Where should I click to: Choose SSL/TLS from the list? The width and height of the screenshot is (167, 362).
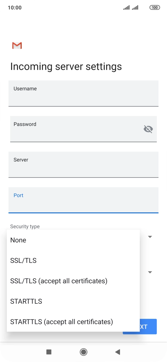point(23,260)
